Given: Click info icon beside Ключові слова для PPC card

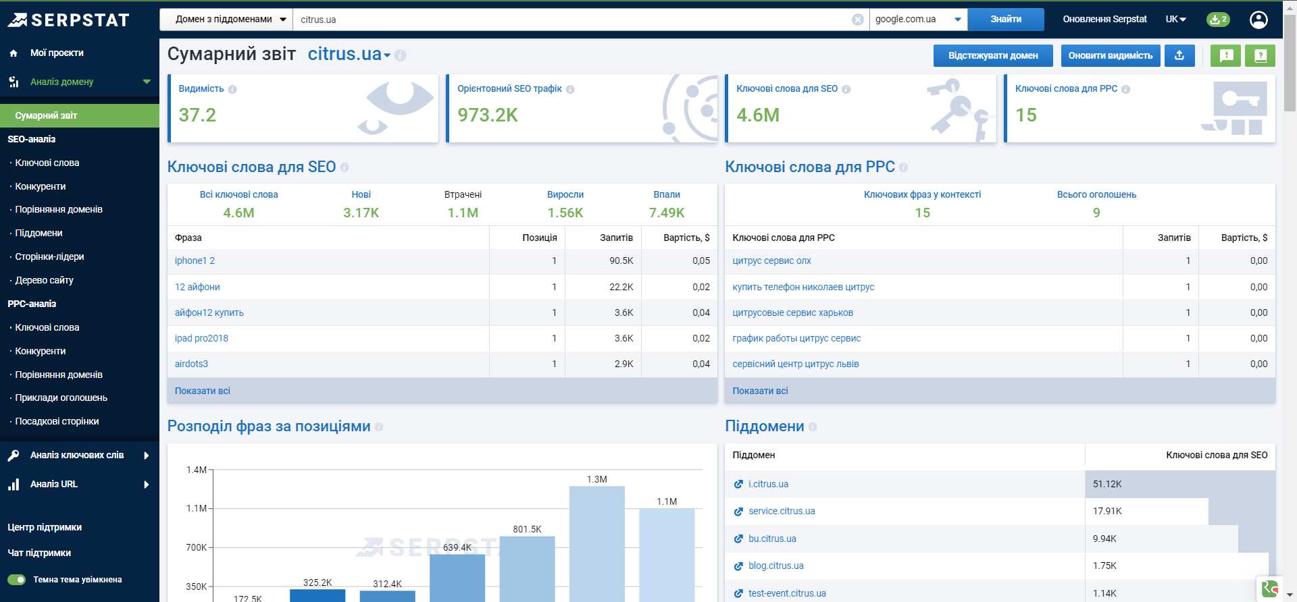Looking at the screenshot, I should (1125, 89).
